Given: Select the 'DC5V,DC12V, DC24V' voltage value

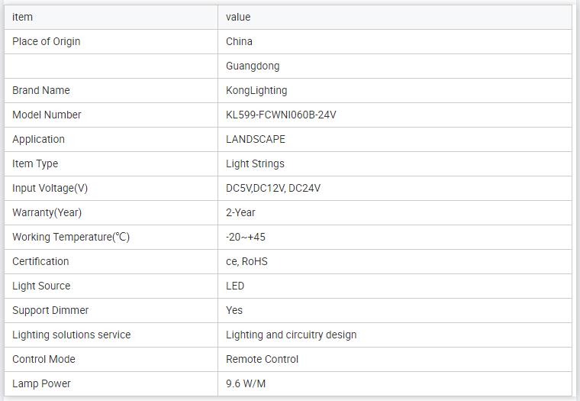Looking at the screenshot, I should [x=273, y=188].
